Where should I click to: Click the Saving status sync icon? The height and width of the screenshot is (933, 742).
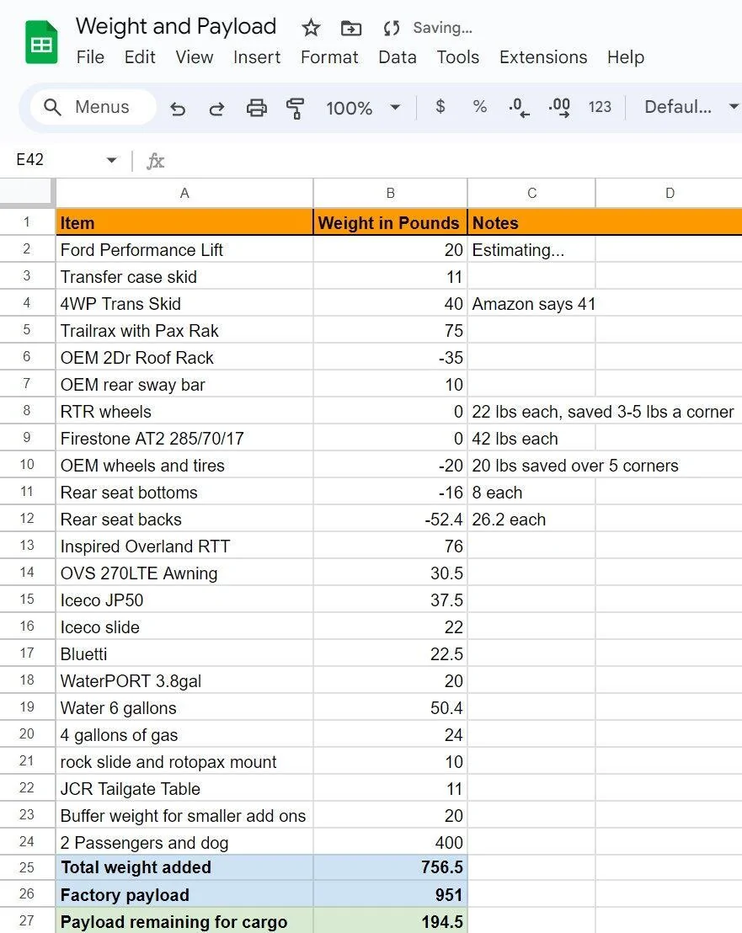point(391,28)
